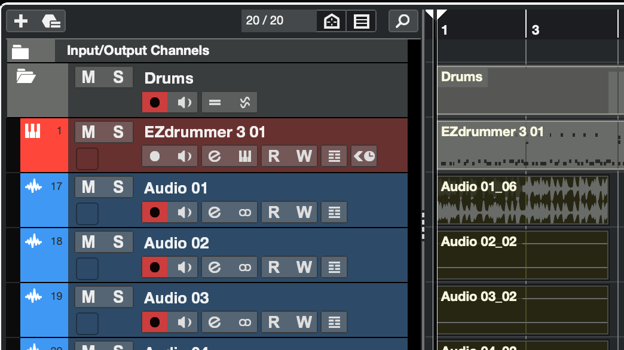
Task: Toggle monitor on the Audio 03 track
Action: 185,322
